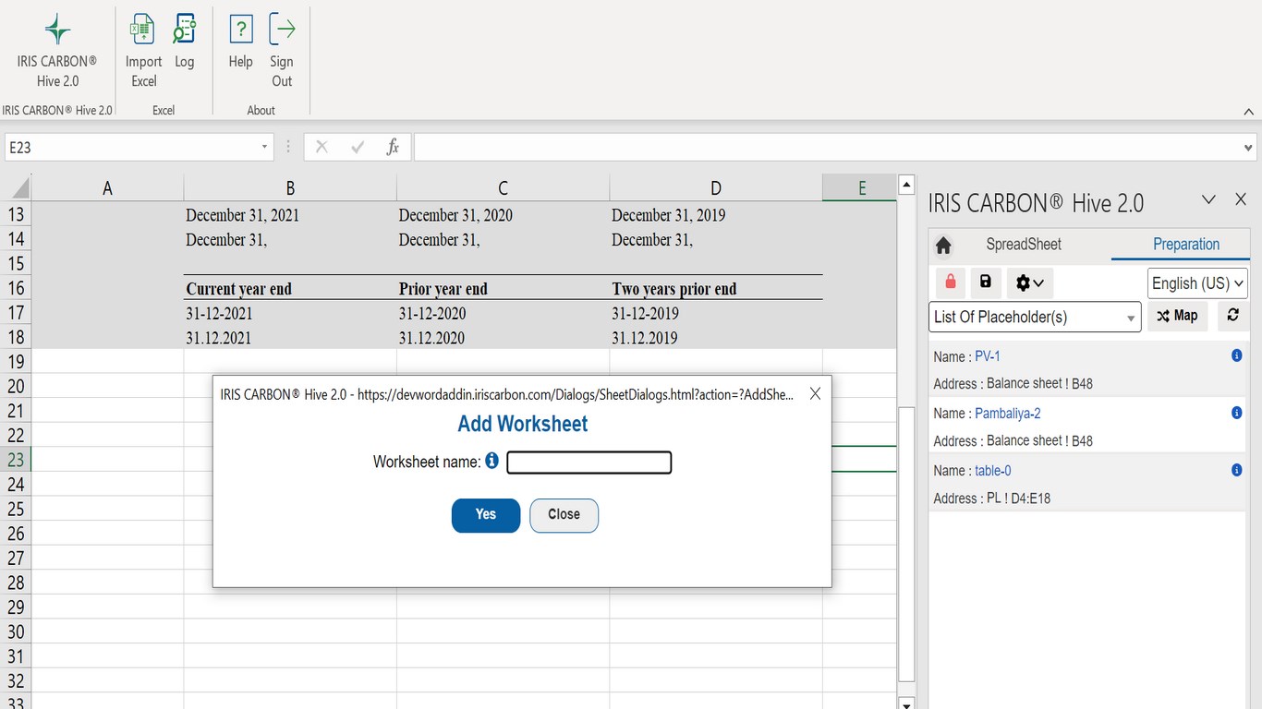Open the table-0 placeholder link

pos(993,471)
